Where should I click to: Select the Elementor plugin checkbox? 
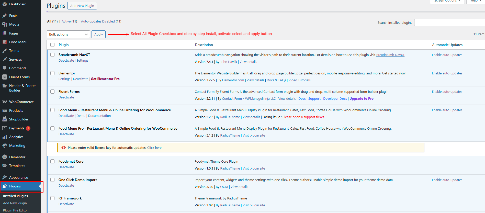tap(52, 73)
